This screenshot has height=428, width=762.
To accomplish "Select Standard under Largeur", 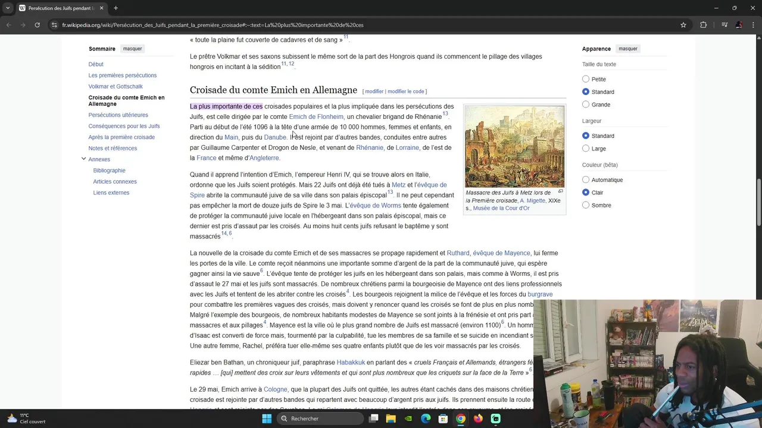I will coord(586,136).
